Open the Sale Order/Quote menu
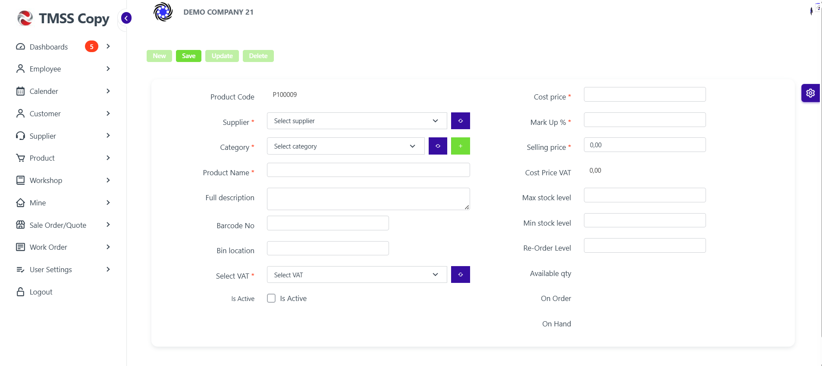This screenshot has height=366, width=822. click(63, 225)
